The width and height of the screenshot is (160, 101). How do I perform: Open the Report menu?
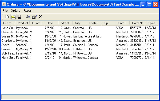click(x=28, y=11)
